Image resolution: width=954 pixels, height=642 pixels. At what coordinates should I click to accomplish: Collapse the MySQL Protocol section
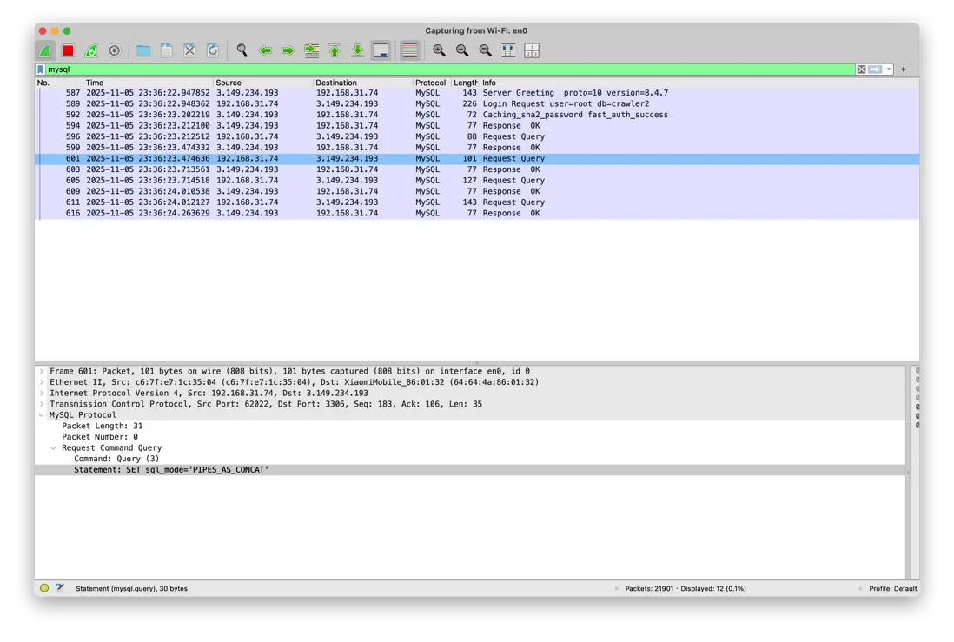[42, 415]
